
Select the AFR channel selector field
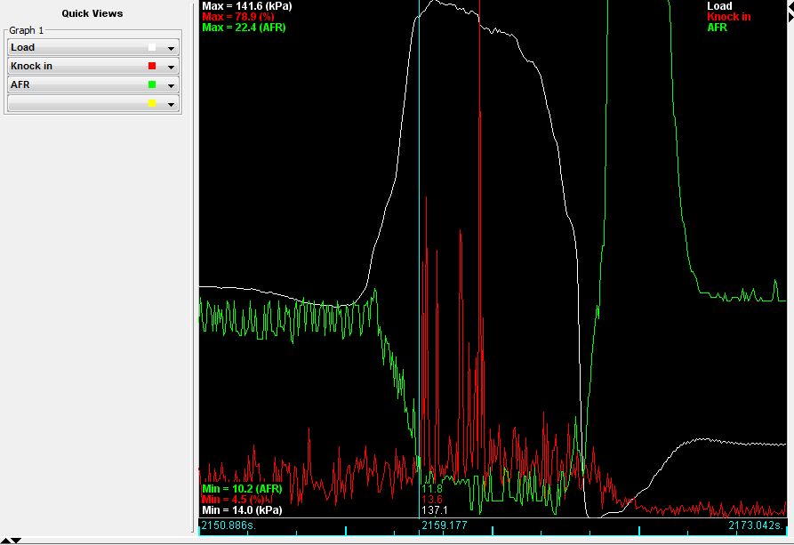pos(76,84)
